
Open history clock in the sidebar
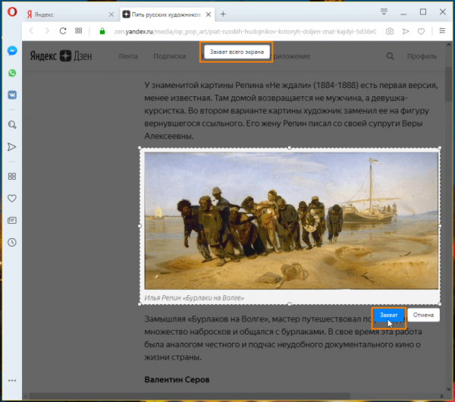pos(12,243)
